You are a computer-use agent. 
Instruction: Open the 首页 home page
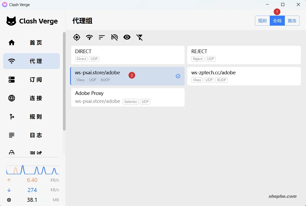coord(31,43)
